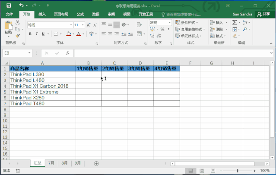Add a new sheet with the plus icon
This screenshot has width=276, height=175.
(x=96, y=164)
